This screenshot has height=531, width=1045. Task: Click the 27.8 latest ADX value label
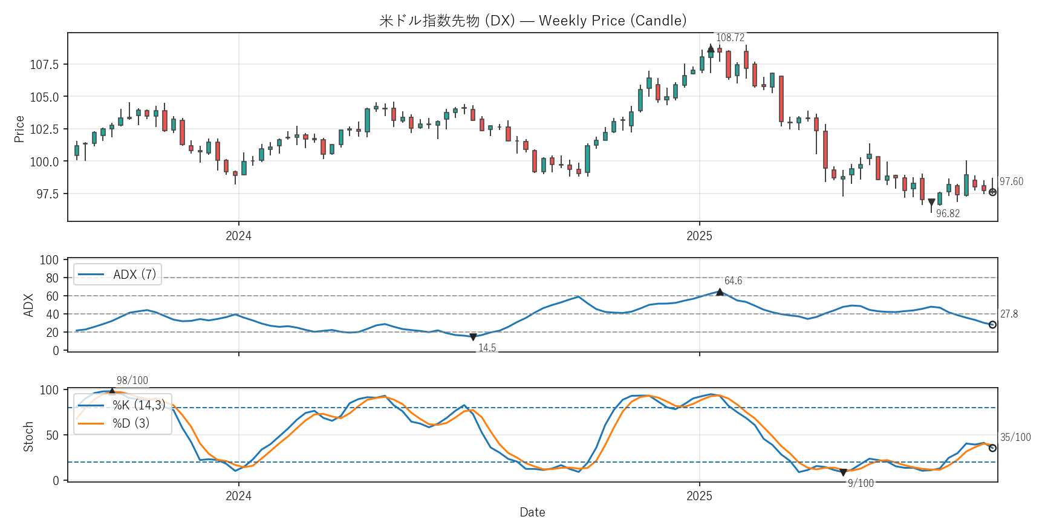pyautogui.click(x=1009, y=314)
